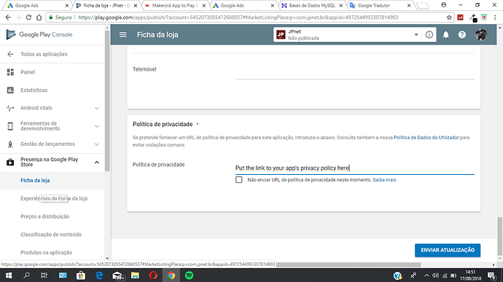The image size is (503, 282).
Task: Click the privacy policy URL input field
Action: 355,168
